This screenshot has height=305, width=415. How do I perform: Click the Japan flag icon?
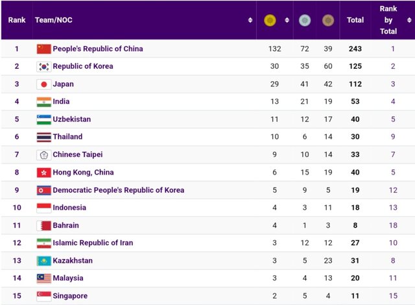43,84
